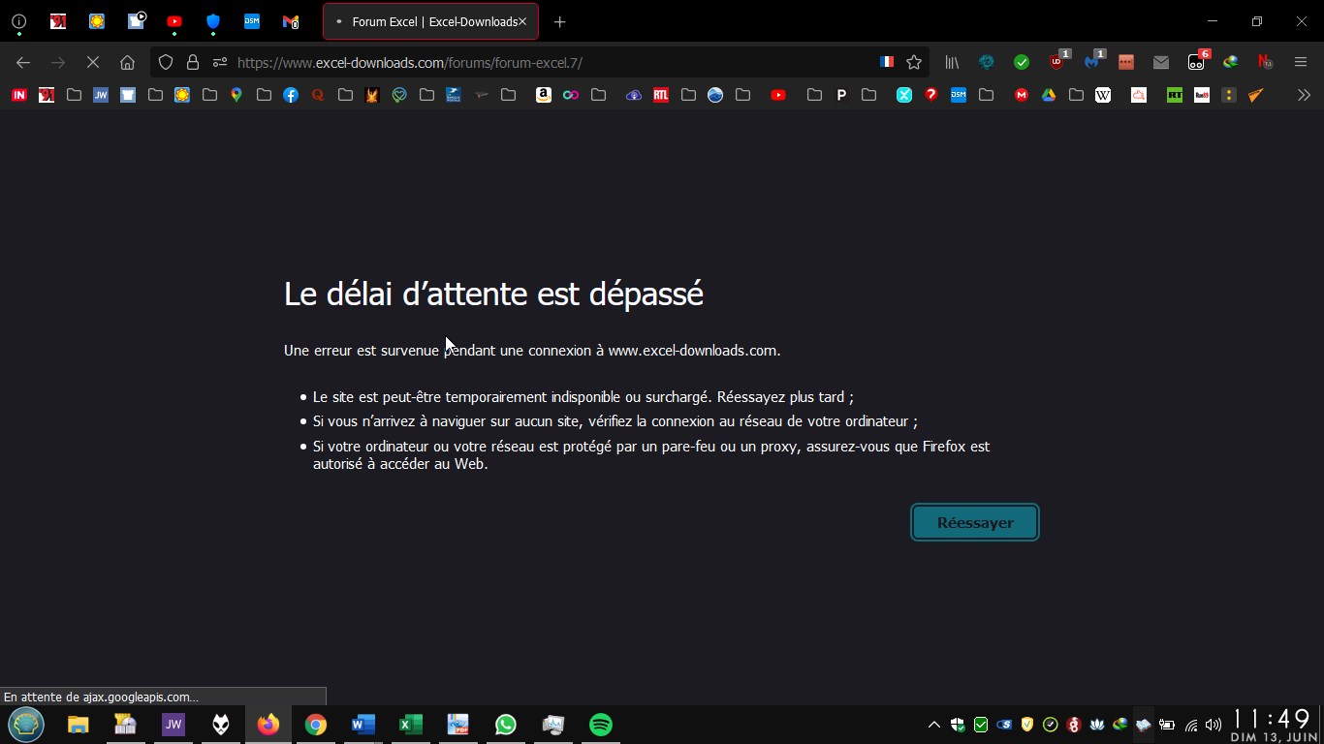Open the Malwarebytes extension icon
The width and height of the screenshot is (1324, 744).
click(1092, 61)
